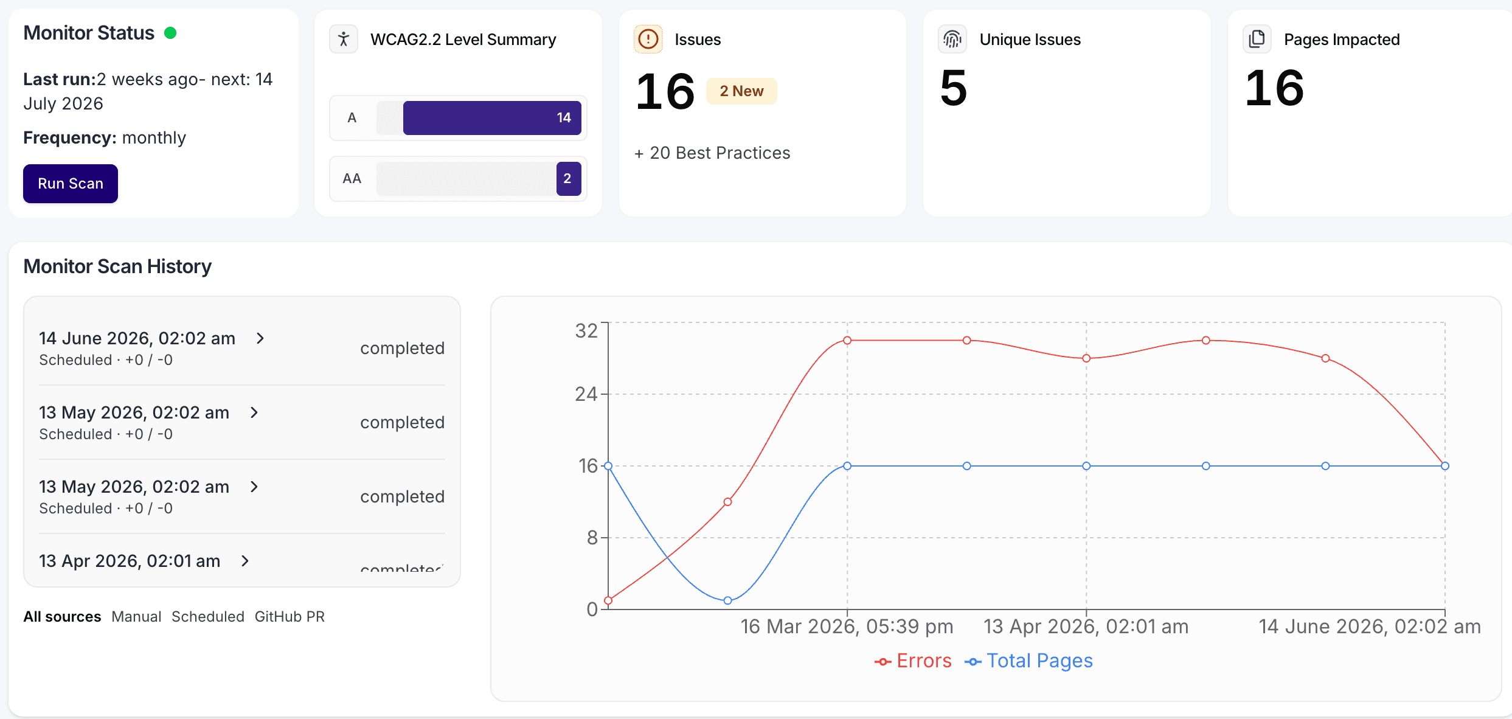
Task: Click the Level A bar showing 14
Action: pos(492,118)
